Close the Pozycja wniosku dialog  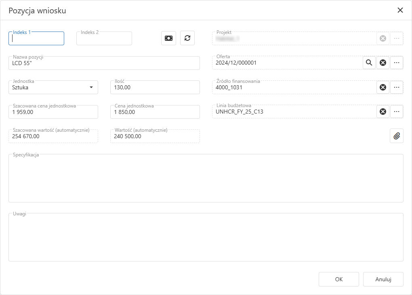coord(400,11)
